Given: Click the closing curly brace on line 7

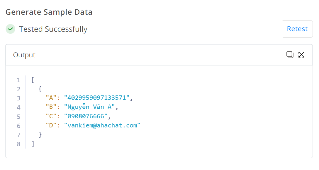Looking at the screenshot, I should pyautogui.click(x=40, y=135).
